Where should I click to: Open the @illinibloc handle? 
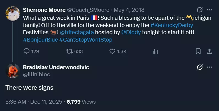[x=37, y=74]
